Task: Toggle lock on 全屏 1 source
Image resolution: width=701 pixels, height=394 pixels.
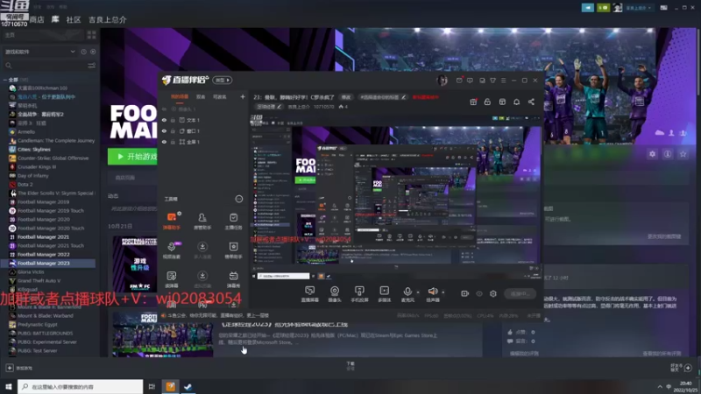Action: [x=173, y=142]
